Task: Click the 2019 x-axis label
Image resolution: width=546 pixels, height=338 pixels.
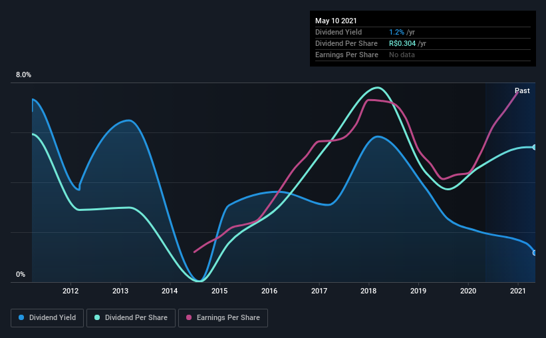Action: click(418, 291)
